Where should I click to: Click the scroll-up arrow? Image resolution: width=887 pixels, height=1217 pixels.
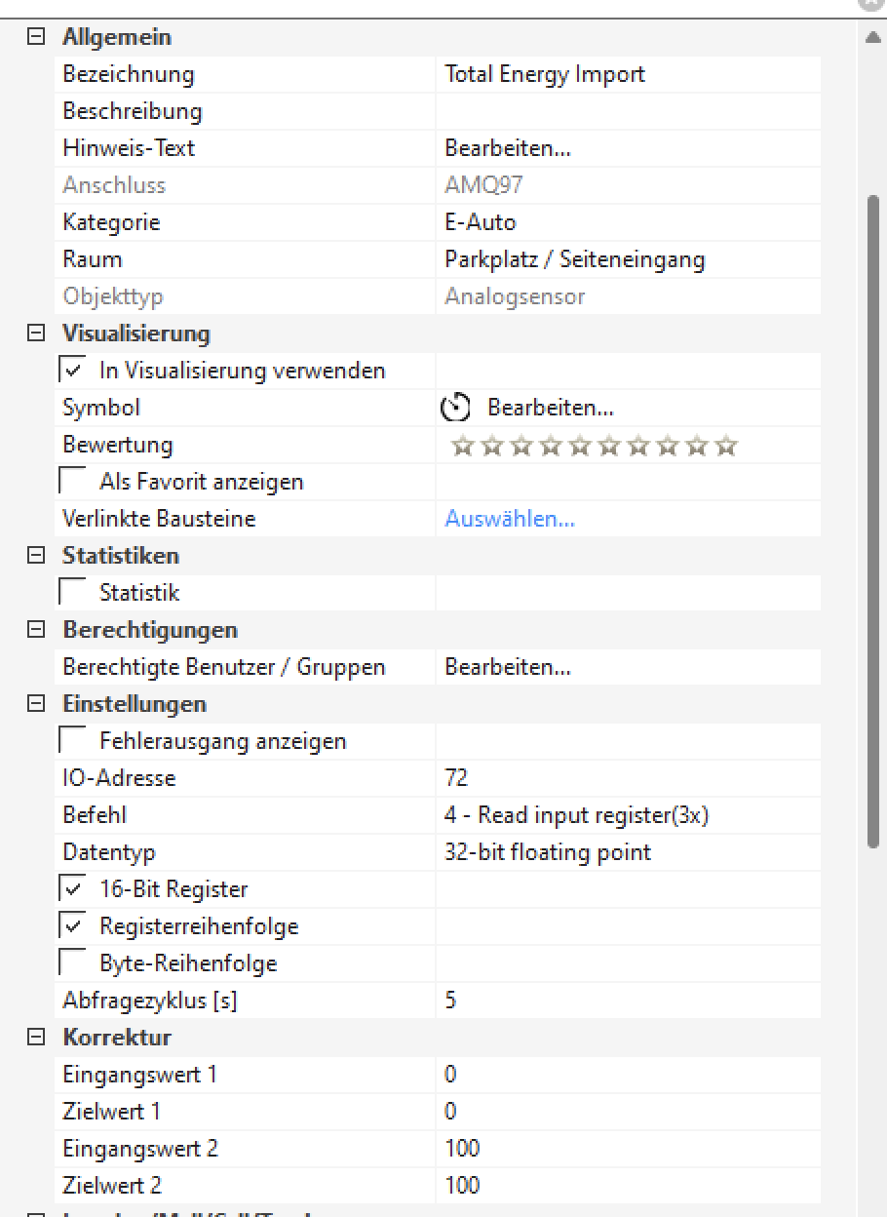[x=872, y=38]
